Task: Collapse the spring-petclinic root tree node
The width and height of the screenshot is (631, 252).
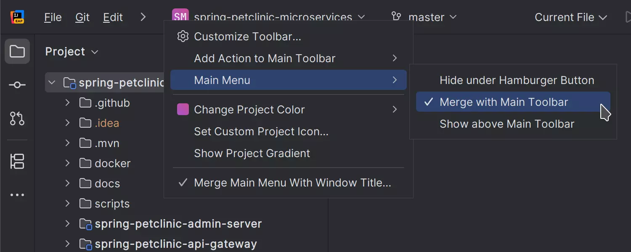Action: (52, 82)
